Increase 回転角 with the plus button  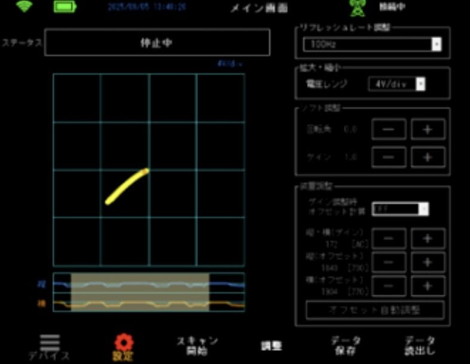[x=428, y=130]
